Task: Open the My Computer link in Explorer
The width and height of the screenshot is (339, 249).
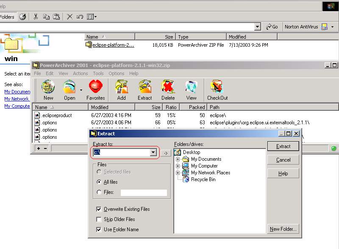Action: 17,106
